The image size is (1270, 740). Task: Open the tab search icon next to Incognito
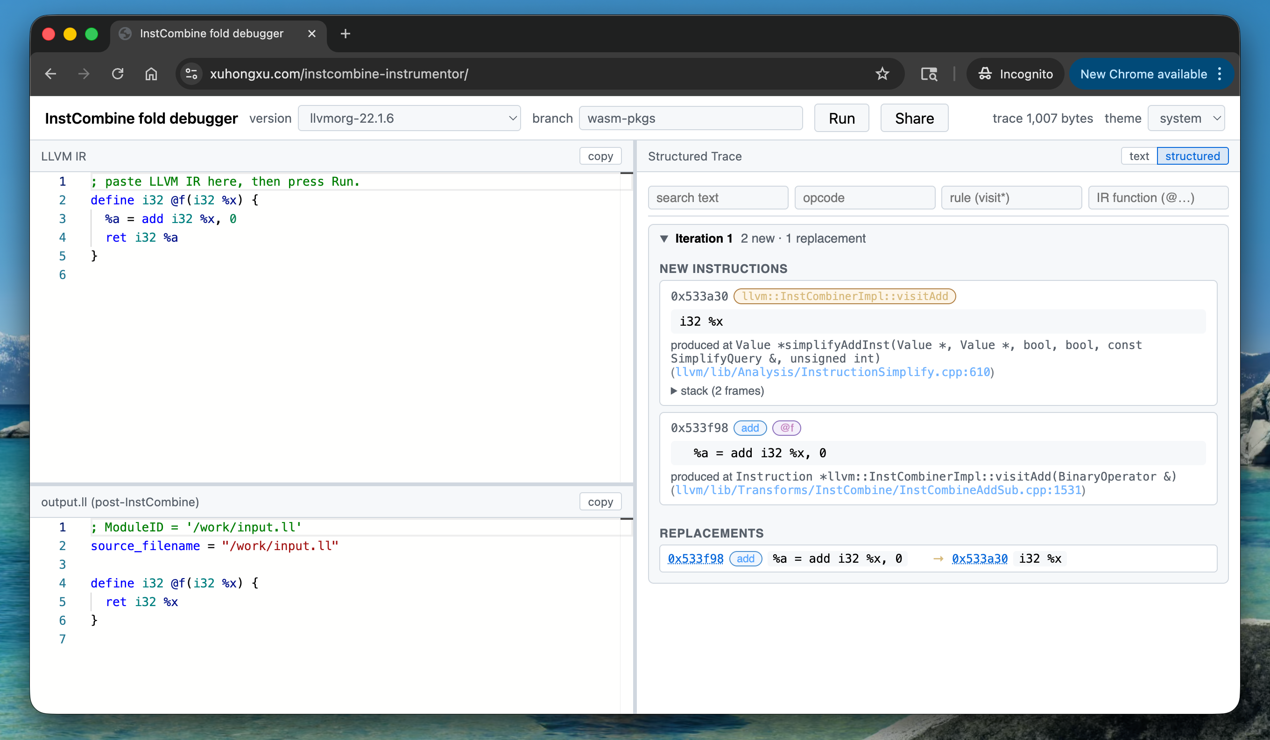(x=929, y=74)
